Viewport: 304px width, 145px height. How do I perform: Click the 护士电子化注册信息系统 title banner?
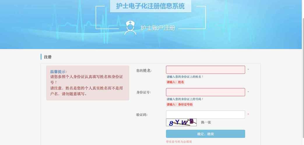point(150,6)
